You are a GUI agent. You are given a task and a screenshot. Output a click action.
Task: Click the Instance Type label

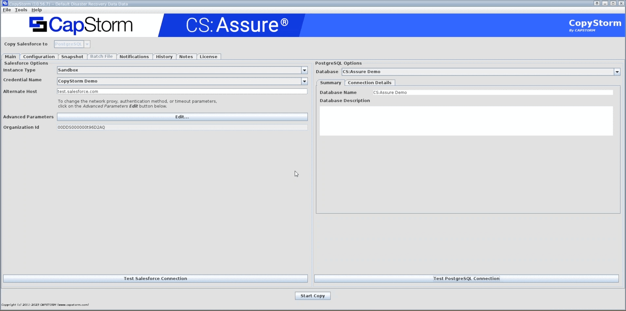[x=19, y=70]
